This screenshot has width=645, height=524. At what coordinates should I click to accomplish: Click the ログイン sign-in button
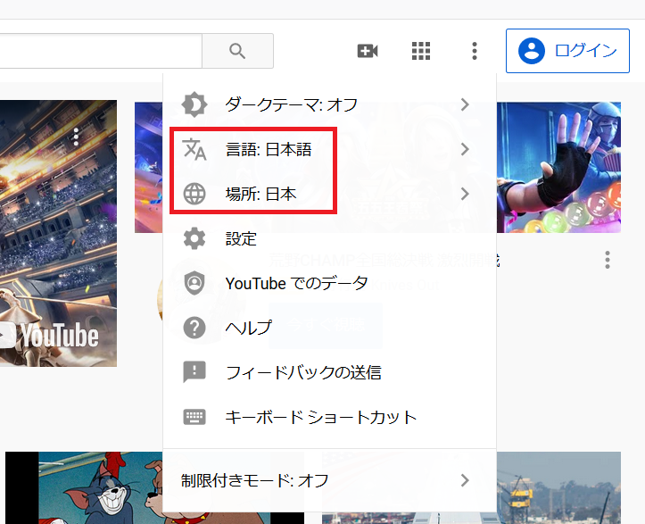(x=567, y=51)
